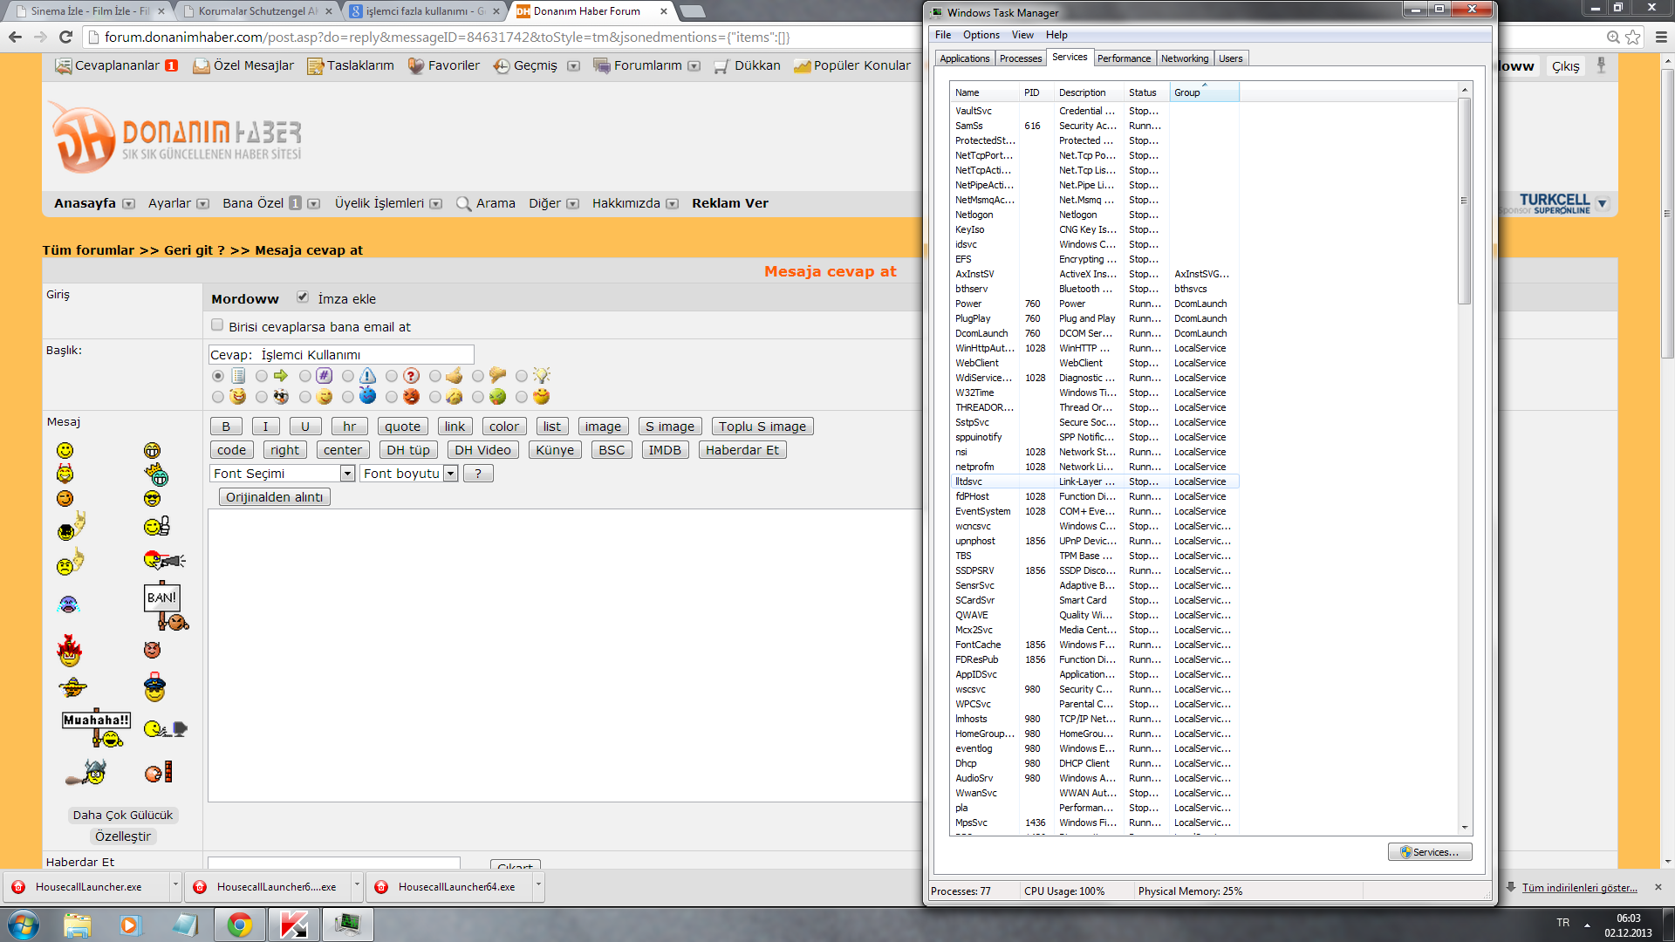The height and width of the screenshot is (942, 1675).
Task: Reload the forum page
Action: click(65, 37)
